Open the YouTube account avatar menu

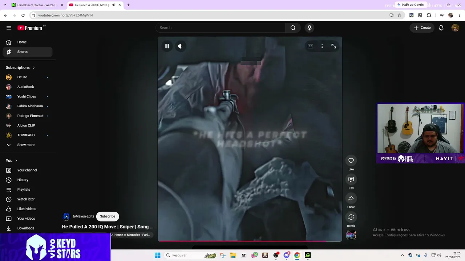click(455, 28)
